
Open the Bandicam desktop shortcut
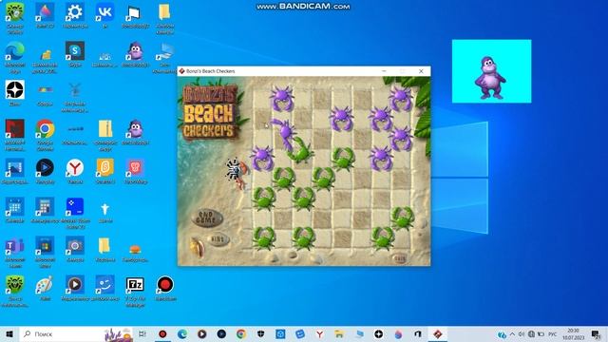pyautogui.click(x=164, y=285)
